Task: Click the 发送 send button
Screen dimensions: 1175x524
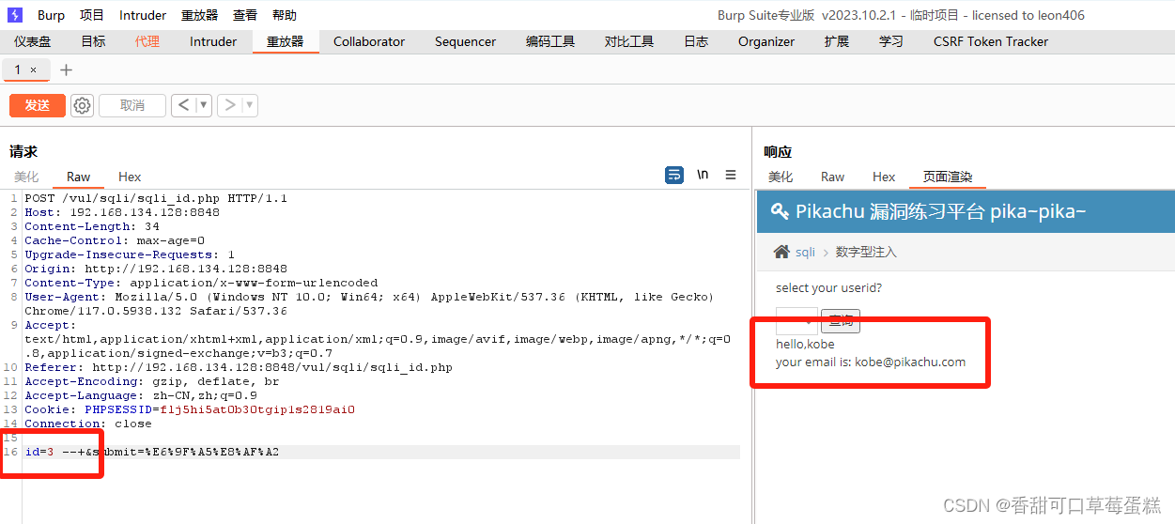Action: [x=38, y=105]
